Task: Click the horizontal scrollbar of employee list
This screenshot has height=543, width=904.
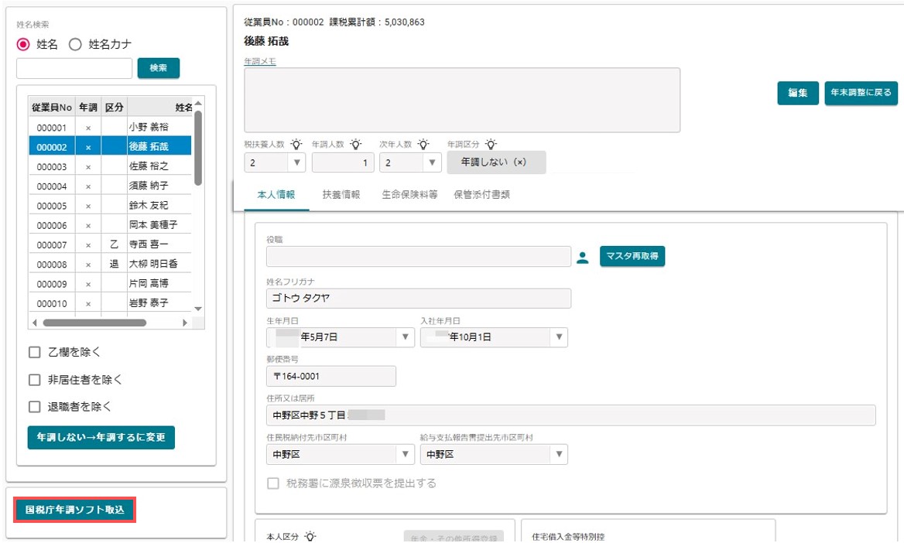Action: (94, 323)
